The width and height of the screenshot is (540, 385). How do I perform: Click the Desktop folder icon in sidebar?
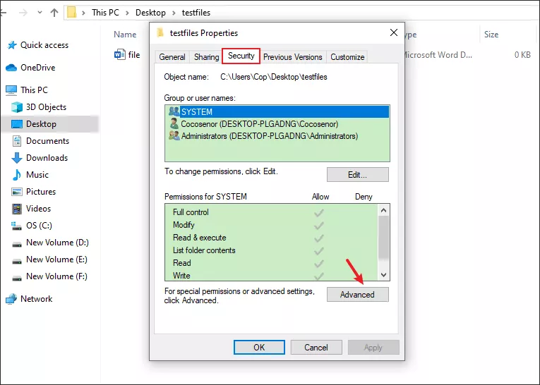coord(17,124)
